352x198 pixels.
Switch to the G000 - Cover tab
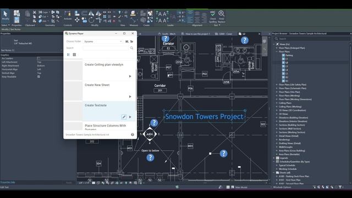click(224, 34)
